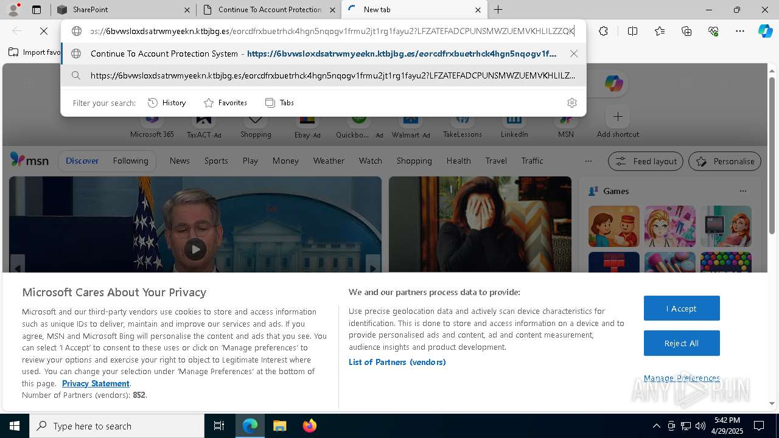Open the Walmart ad shortcut
Viewport: 779px width, 438px height.
411,125
